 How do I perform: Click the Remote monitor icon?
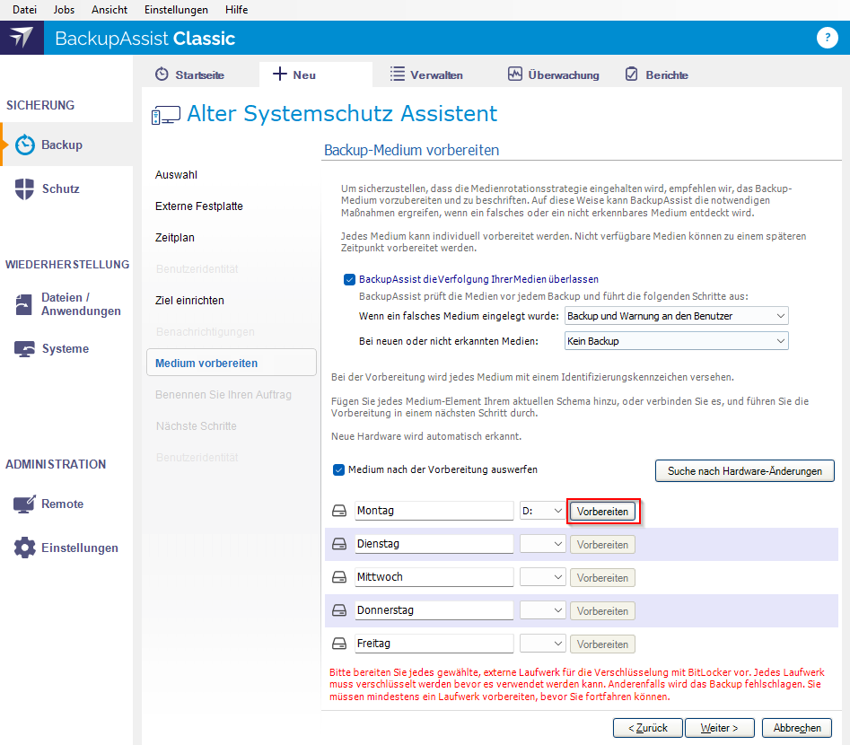tap(24, 504)
